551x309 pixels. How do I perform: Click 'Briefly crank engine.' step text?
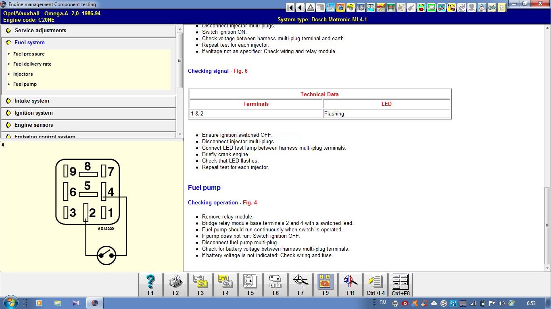pyautogui.click(x=225, y=154)
